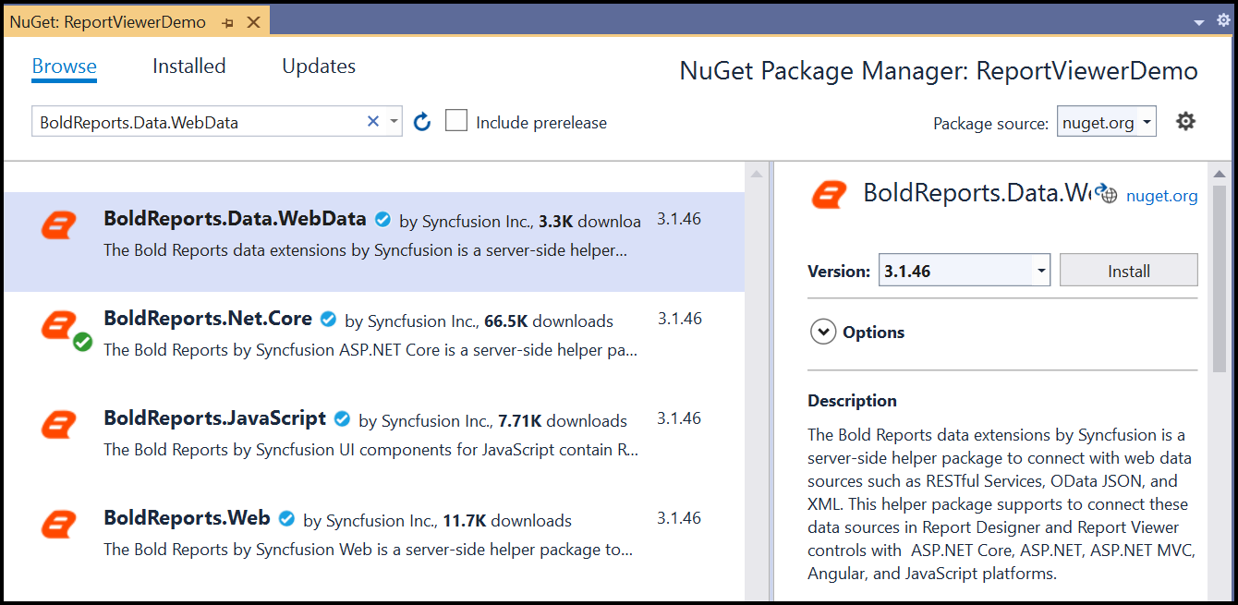
Task: Switch to the Installed tab
Action: (189, 67)
